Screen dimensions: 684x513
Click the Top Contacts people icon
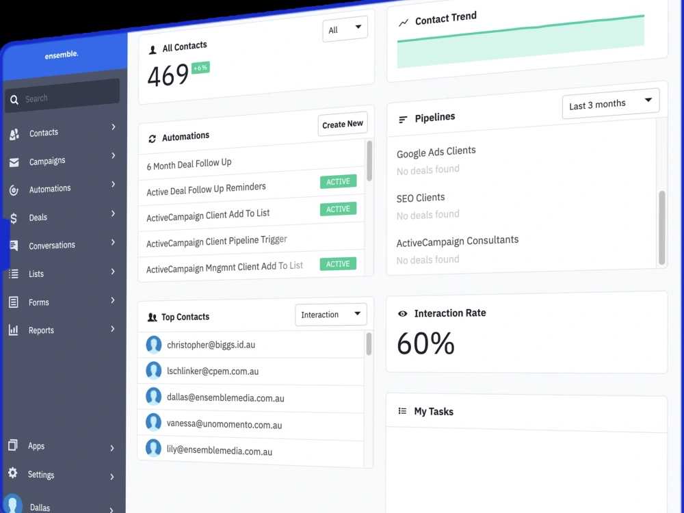pos(152,317)
